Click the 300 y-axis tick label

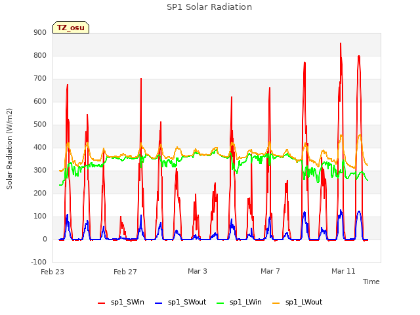coord(40,171)
